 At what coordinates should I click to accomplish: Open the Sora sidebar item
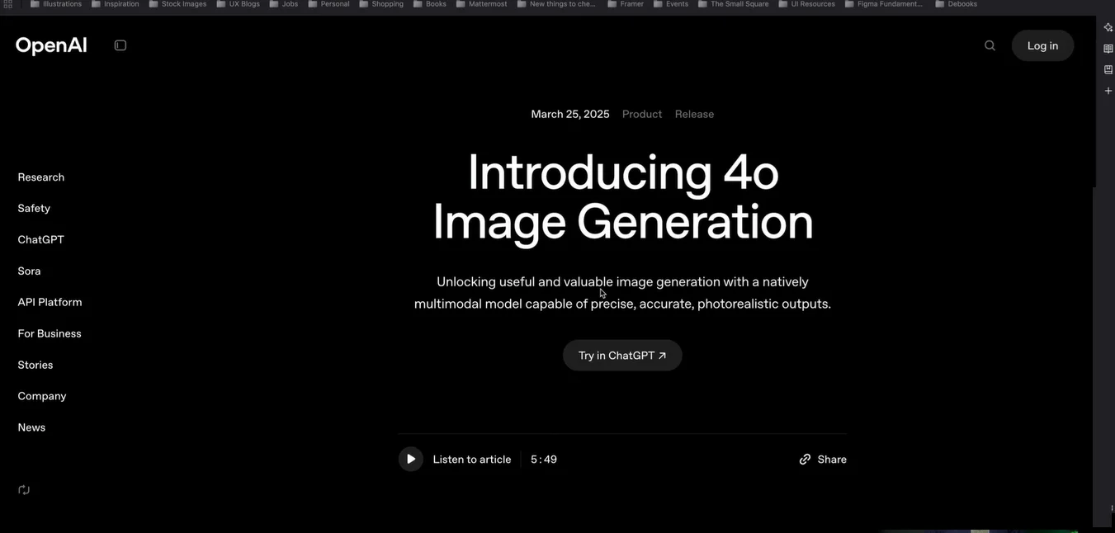click(x=29, y=271)
